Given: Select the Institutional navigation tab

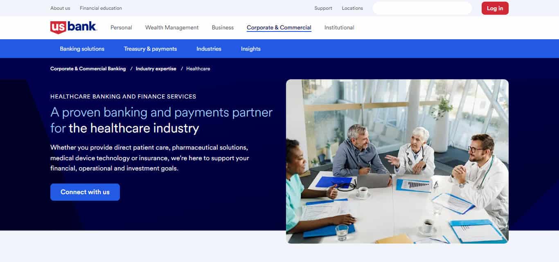Looking at the screenshot, I should click(x=339, y=27).
